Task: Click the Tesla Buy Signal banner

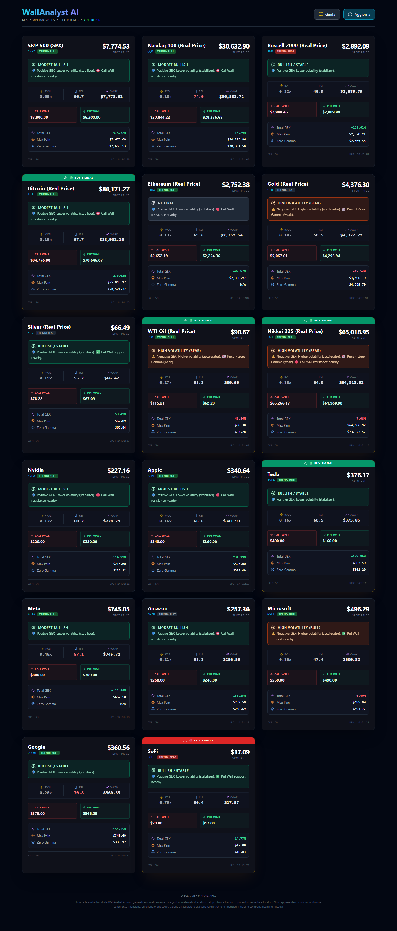Action: click(318, 463)
